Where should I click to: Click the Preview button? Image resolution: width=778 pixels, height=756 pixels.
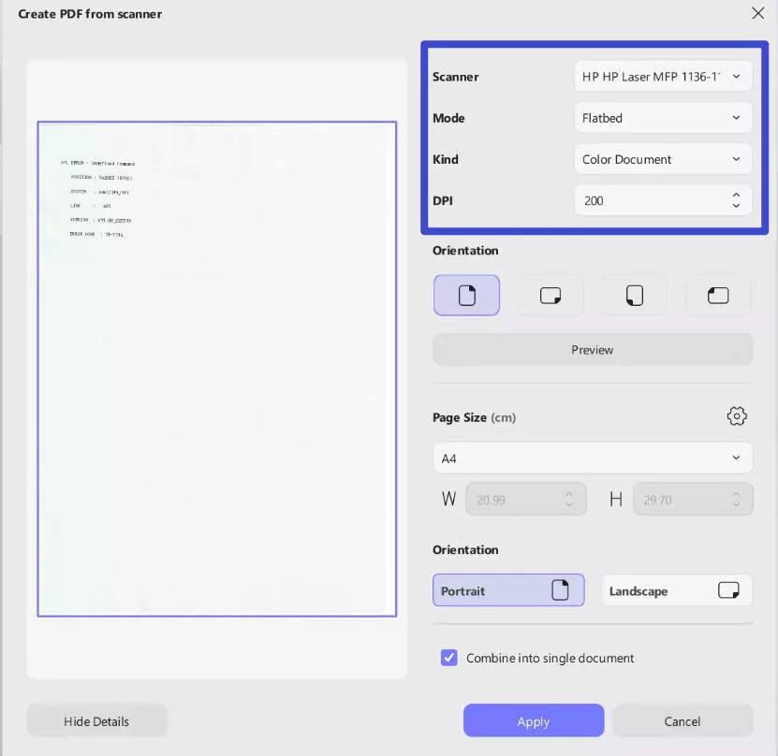[592, 349]
